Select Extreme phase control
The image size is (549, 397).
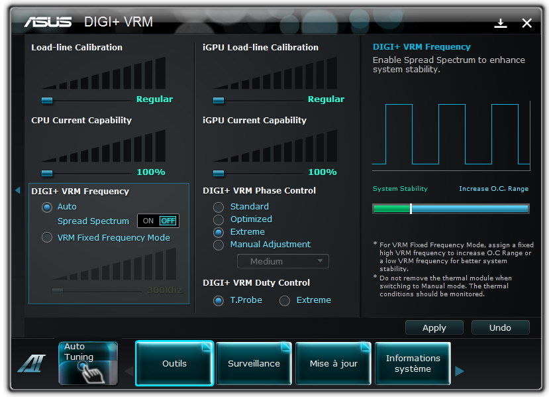click(x=219, y=232)
